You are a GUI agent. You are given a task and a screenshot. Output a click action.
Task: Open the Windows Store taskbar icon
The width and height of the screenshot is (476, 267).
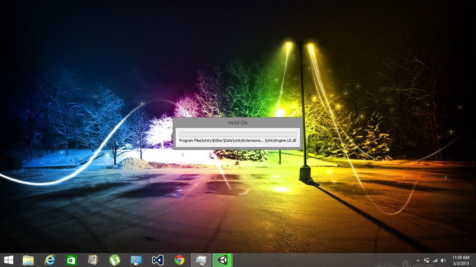(71, 260)
